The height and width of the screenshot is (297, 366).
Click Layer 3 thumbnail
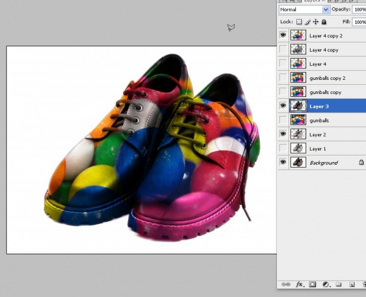(x=298, y=106)
